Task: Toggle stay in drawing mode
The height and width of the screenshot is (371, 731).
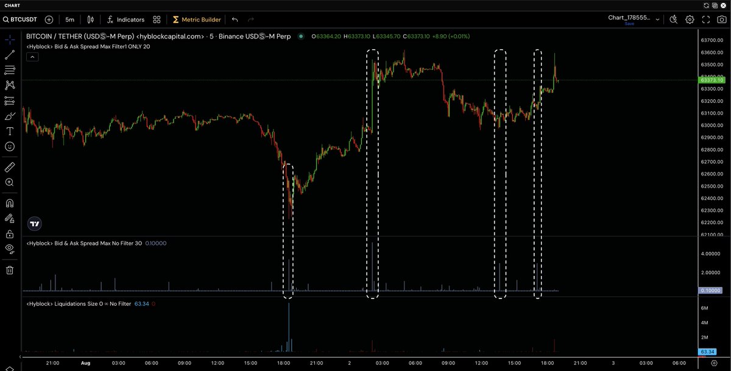Action: coord(10,218)
